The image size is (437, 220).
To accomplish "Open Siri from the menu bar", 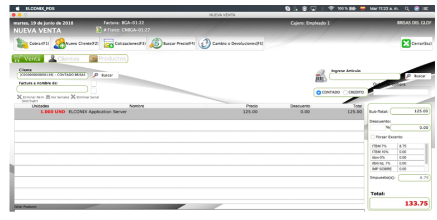I will tap(416, 8).
